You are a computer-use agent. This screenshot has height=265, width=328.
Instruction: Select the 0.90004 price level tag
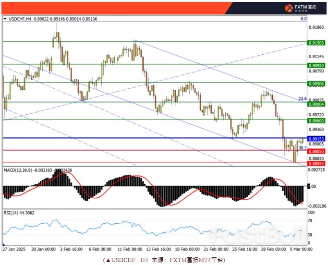(x=317, y=104)
